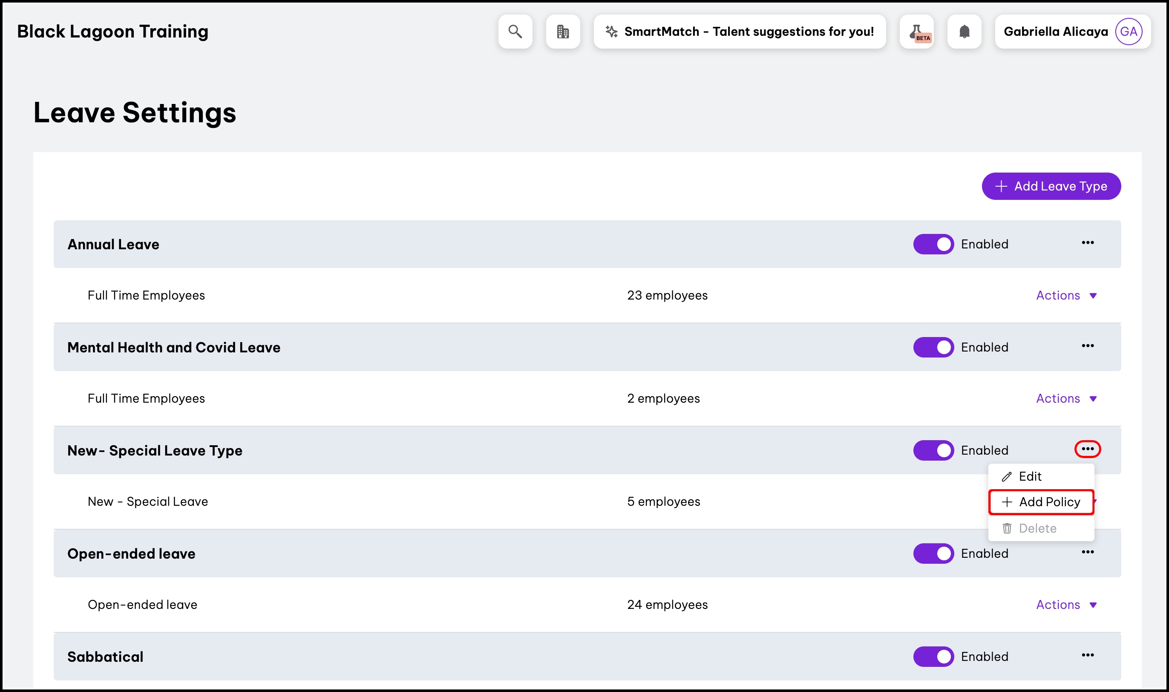Switch off the Sabbatical enabled toggle
Viewport: 1169px width, 692px height.
coord(933,657)
